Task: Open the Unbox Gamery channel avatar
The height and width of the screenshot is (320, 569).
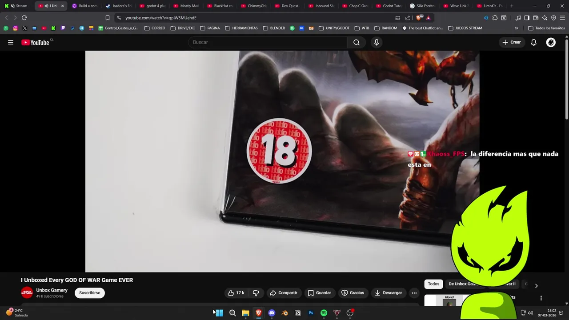Action: coord(27,292)
